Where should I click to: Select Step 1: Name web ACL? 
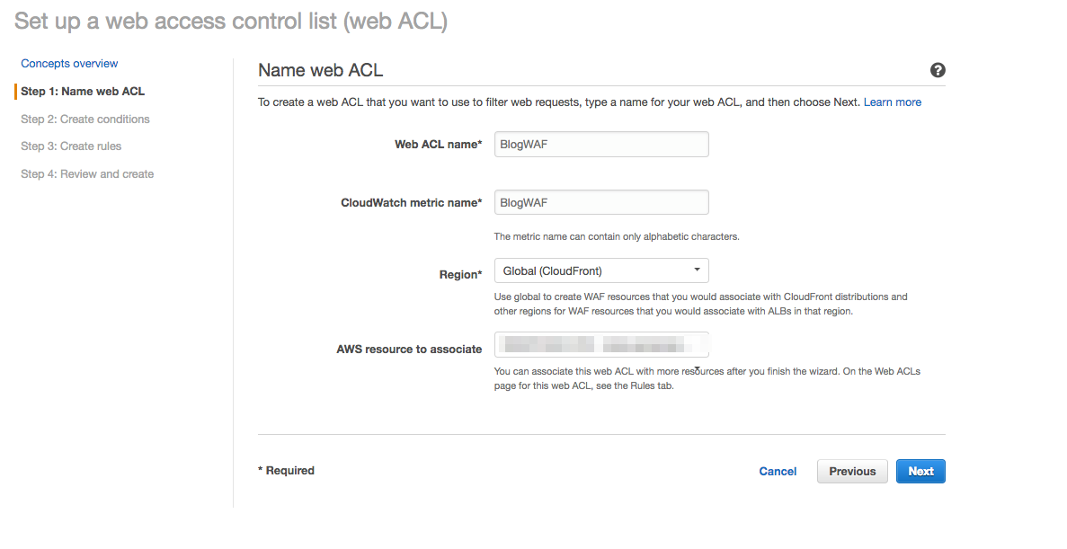pos(83,91)
